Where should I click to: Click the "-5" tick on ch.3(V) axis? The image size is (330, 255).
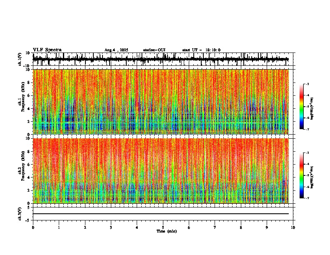[x=28, y=220]
